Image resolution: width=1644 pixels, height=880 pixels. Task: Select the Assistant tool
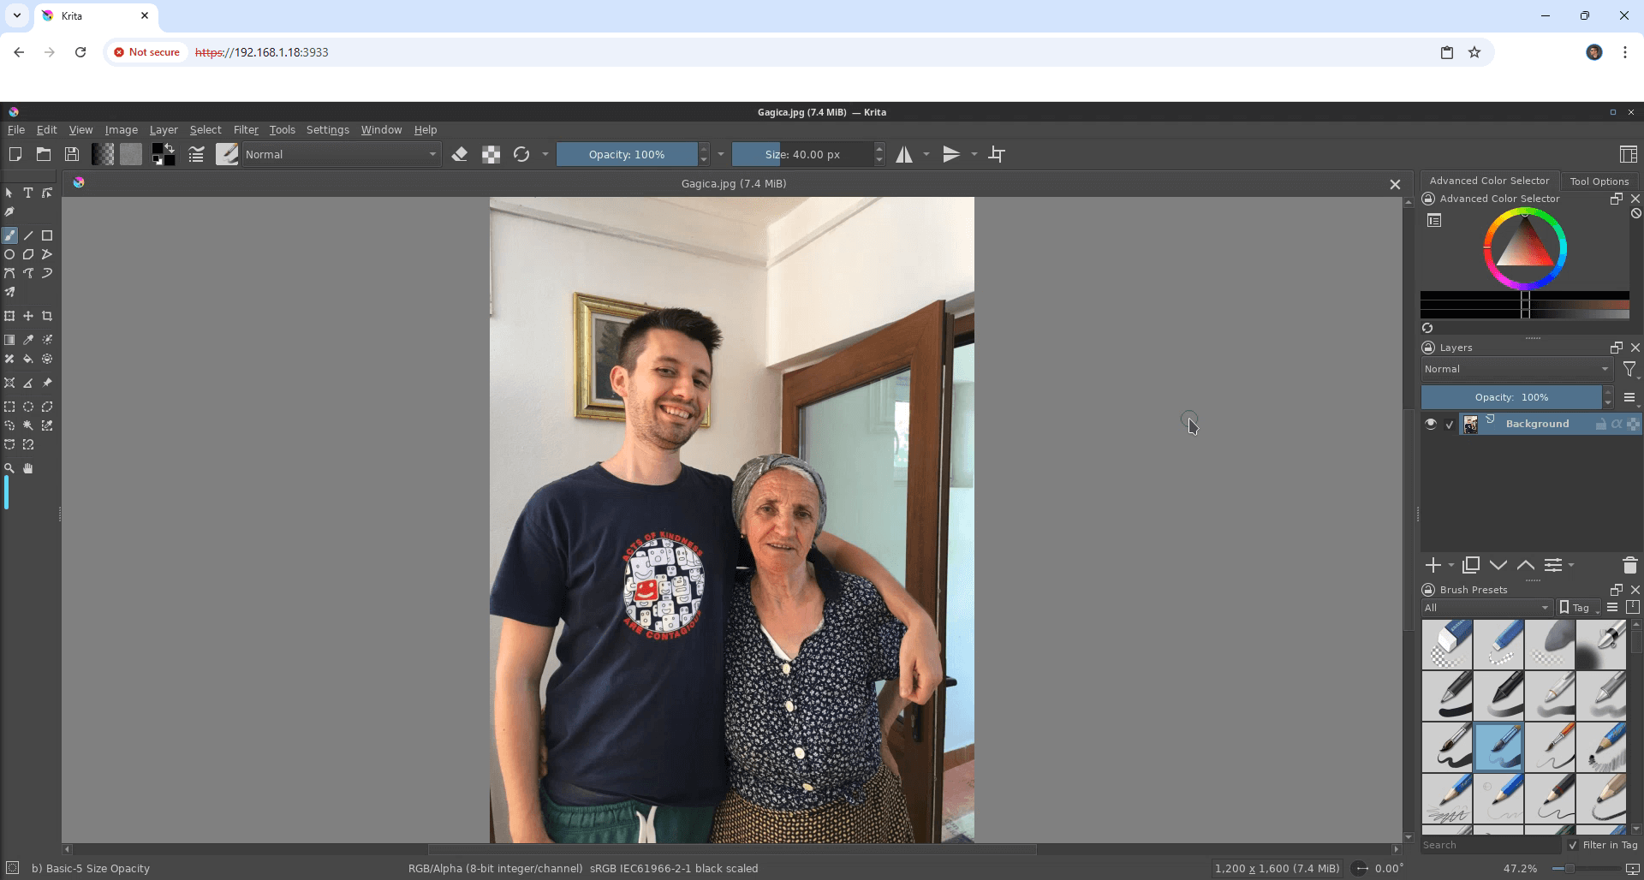point(9,383)
